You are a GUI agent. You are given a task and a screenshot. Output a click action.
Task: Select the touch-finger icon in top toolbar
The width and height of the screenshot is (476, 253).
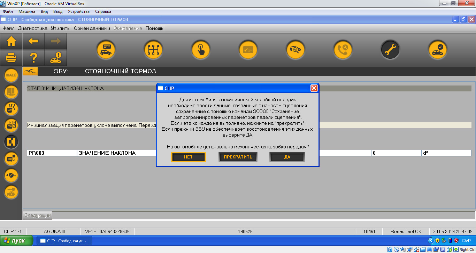[200, 50]
